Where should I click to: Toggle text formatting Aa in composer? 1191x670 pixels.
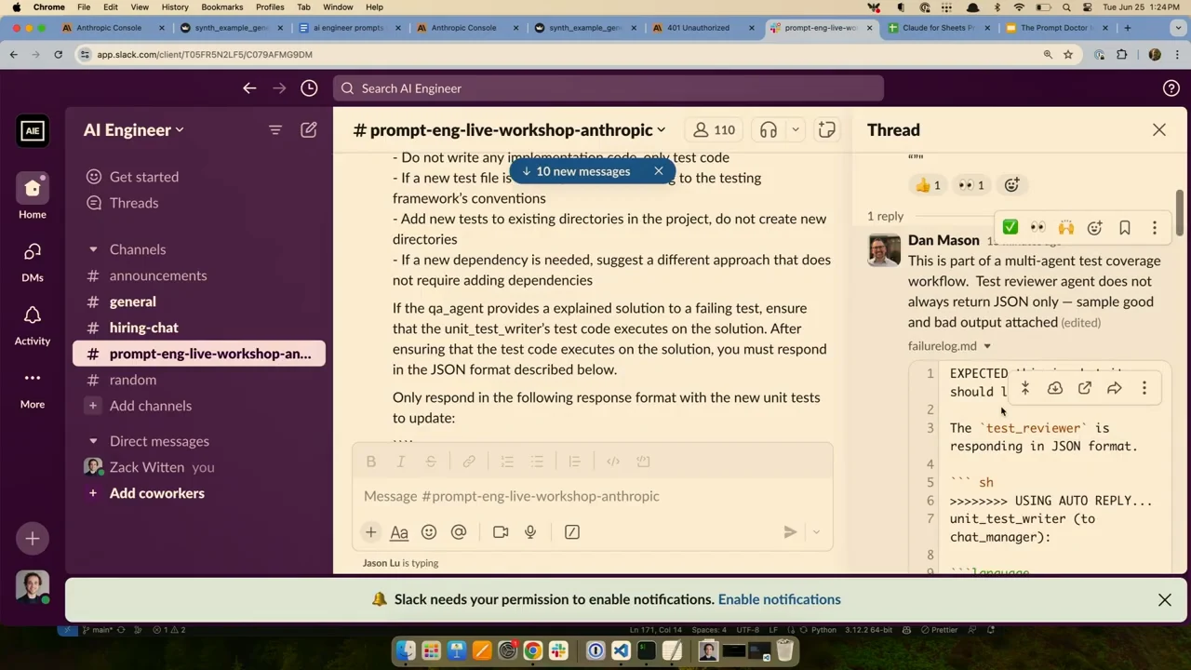click(399, 532)
